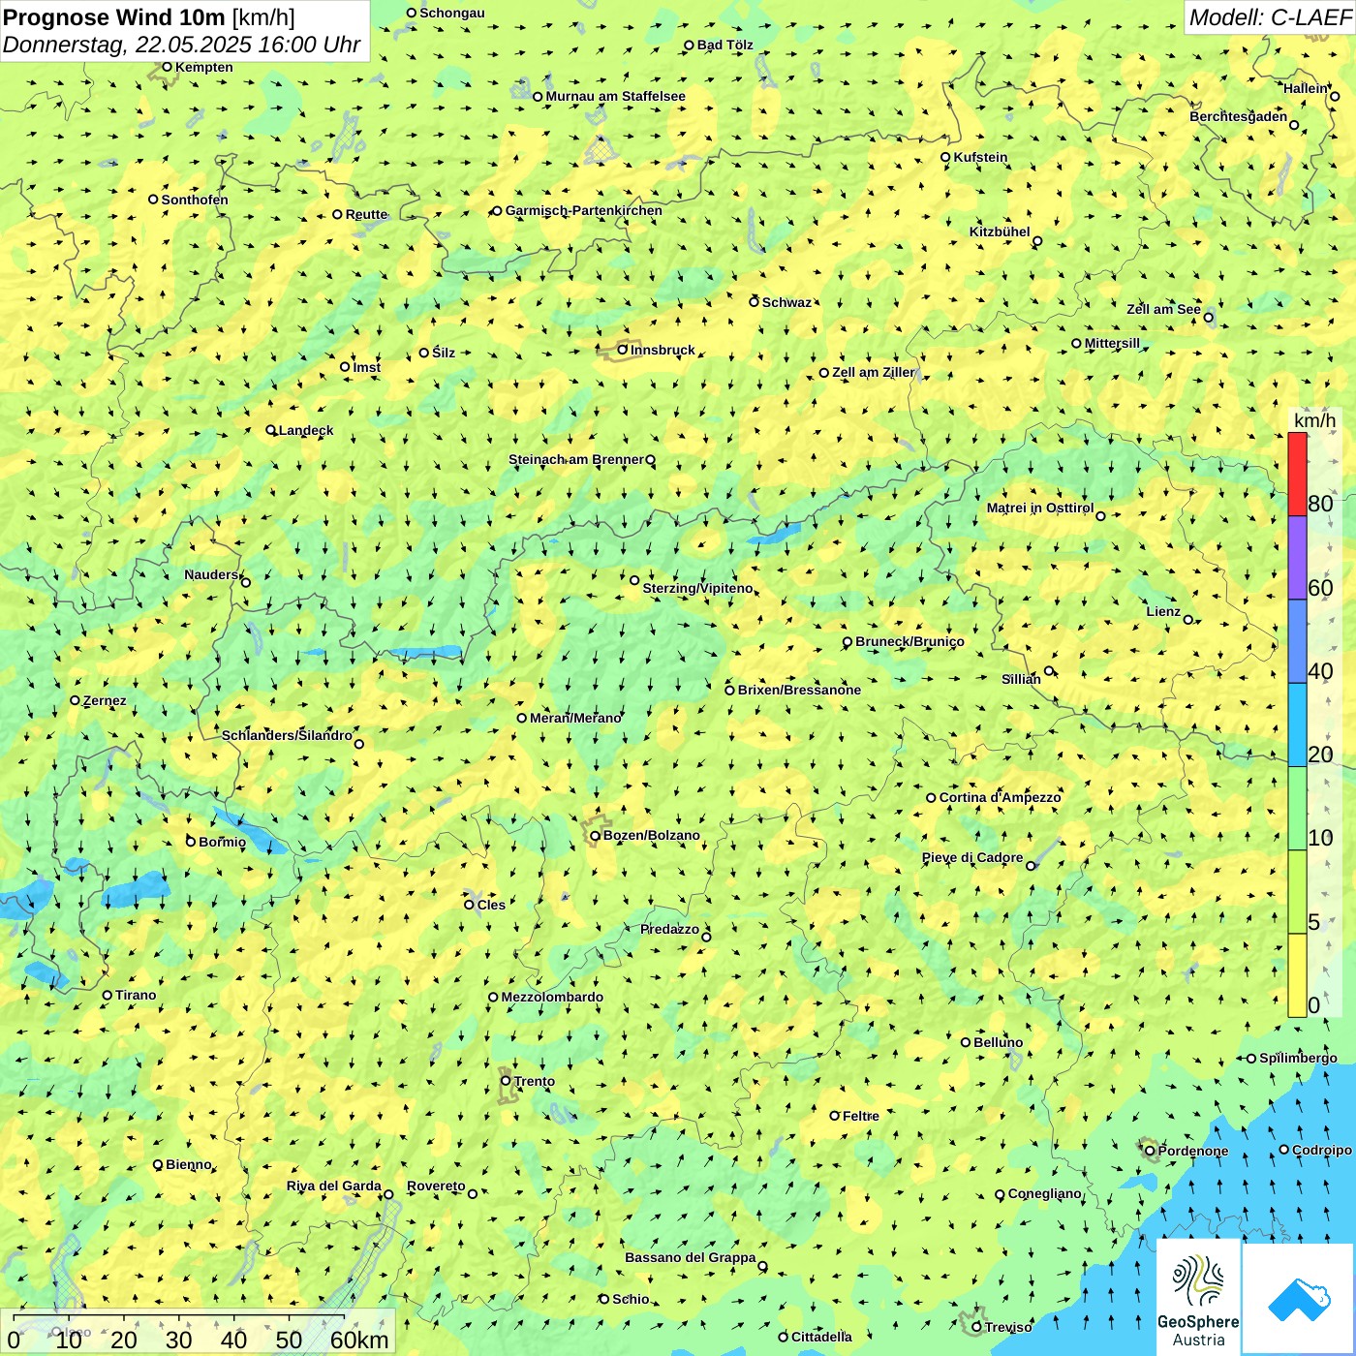This screenshot has width=1356, height=1356.
Task: Click the Bruneck/Brunico label
Action: pos(909,641)
